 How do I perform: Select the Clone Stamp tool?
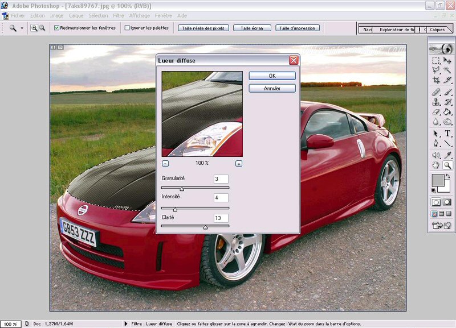[x=435, y=102]
